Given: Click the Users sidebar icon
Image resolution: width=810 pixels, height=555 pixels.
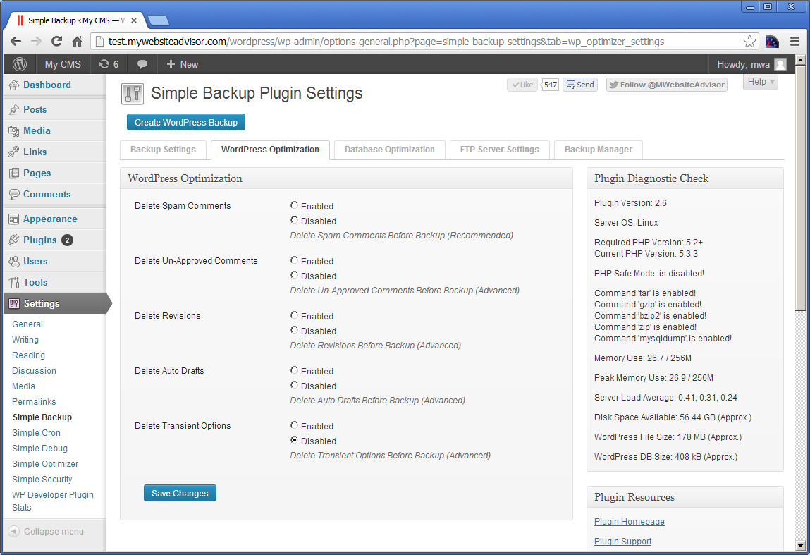Looking at the screenshot, I should click(14, 262).
